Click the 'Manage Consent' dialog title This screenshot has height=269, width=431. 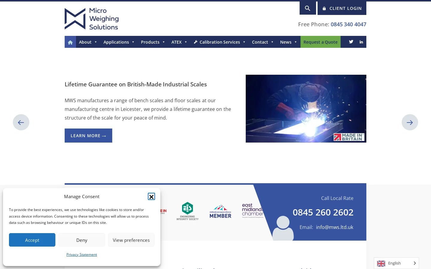(82, 197)
